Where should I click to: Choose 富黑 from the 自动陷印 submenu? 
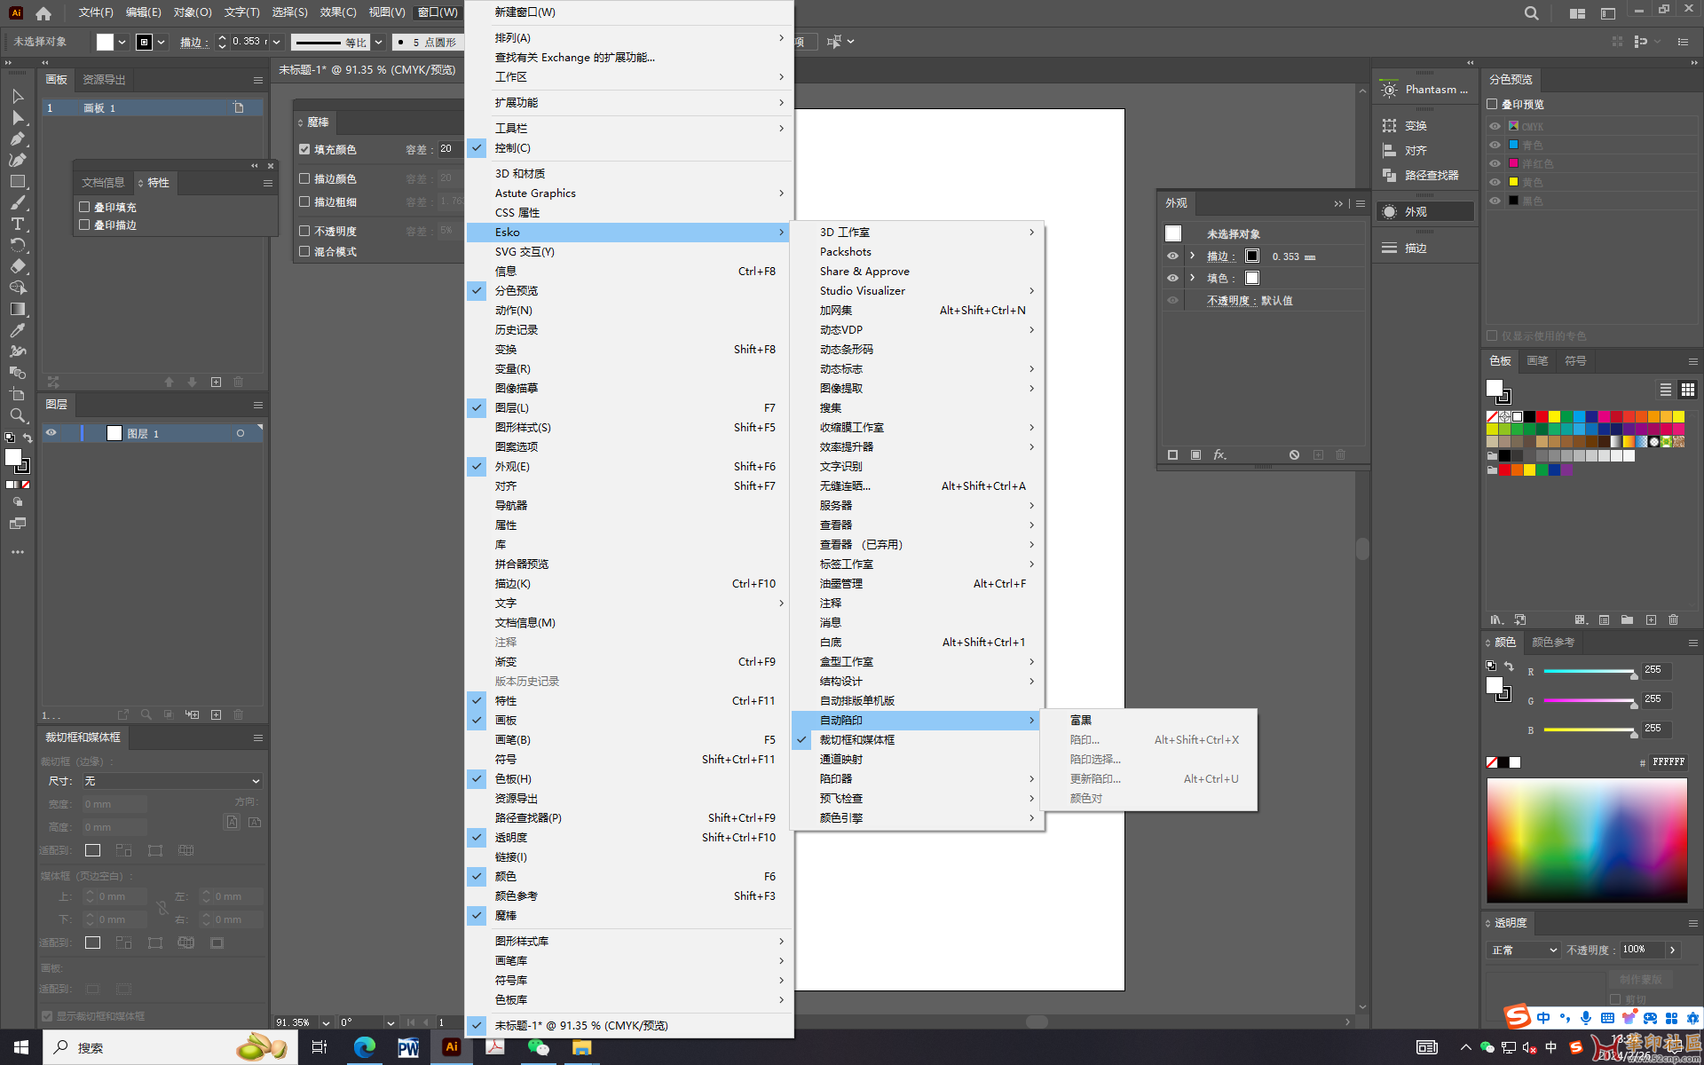(x=1081, y=720)
